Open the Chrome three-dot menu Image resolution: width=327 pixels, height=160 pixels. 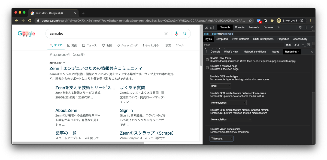311,20
